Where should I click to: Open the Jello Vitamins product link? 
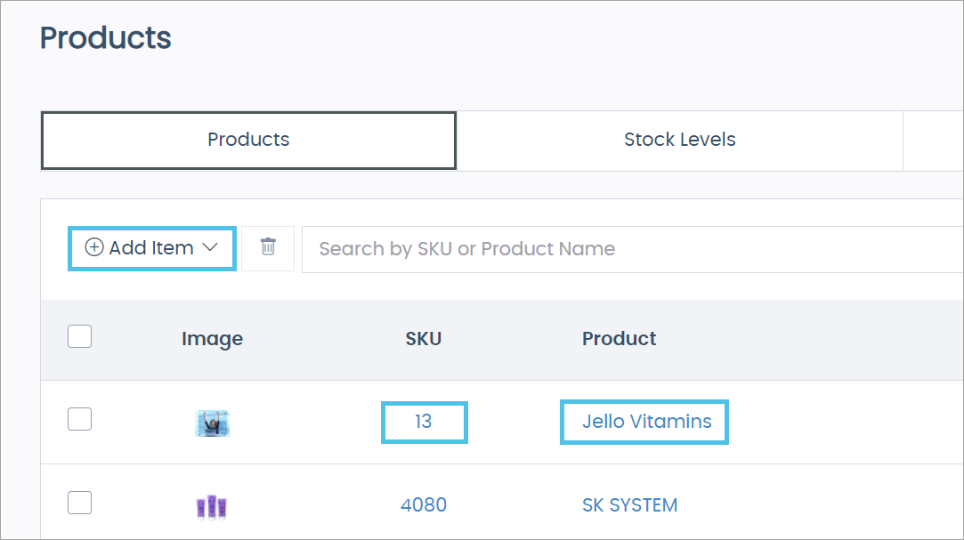[646, 422]
